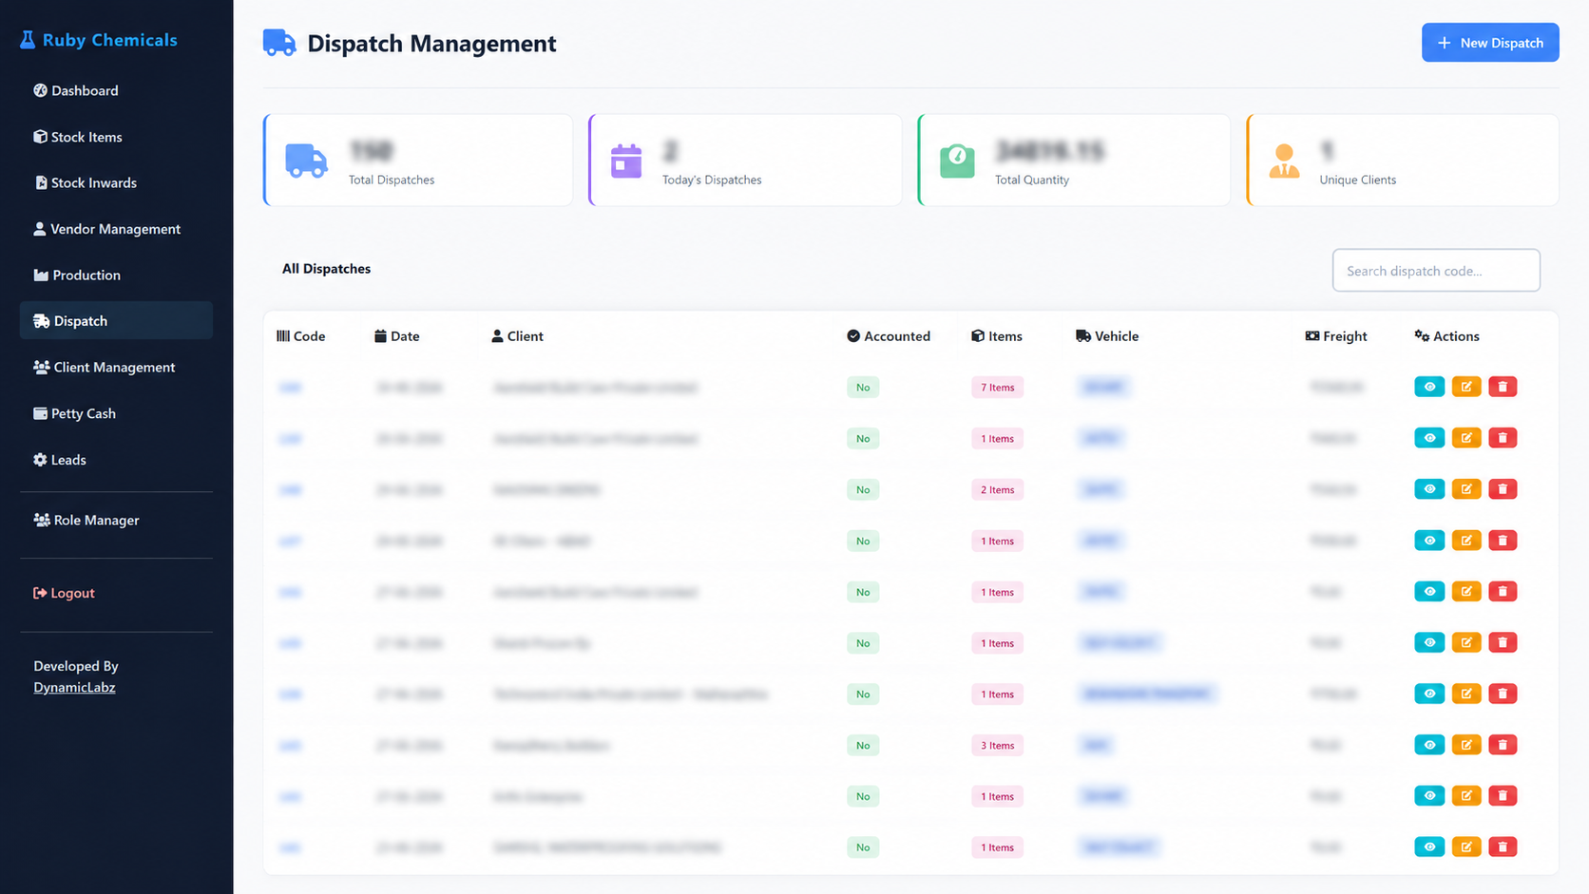Open Dispatch in the sidebar
1589x894 pixels.
pos(116,321)
